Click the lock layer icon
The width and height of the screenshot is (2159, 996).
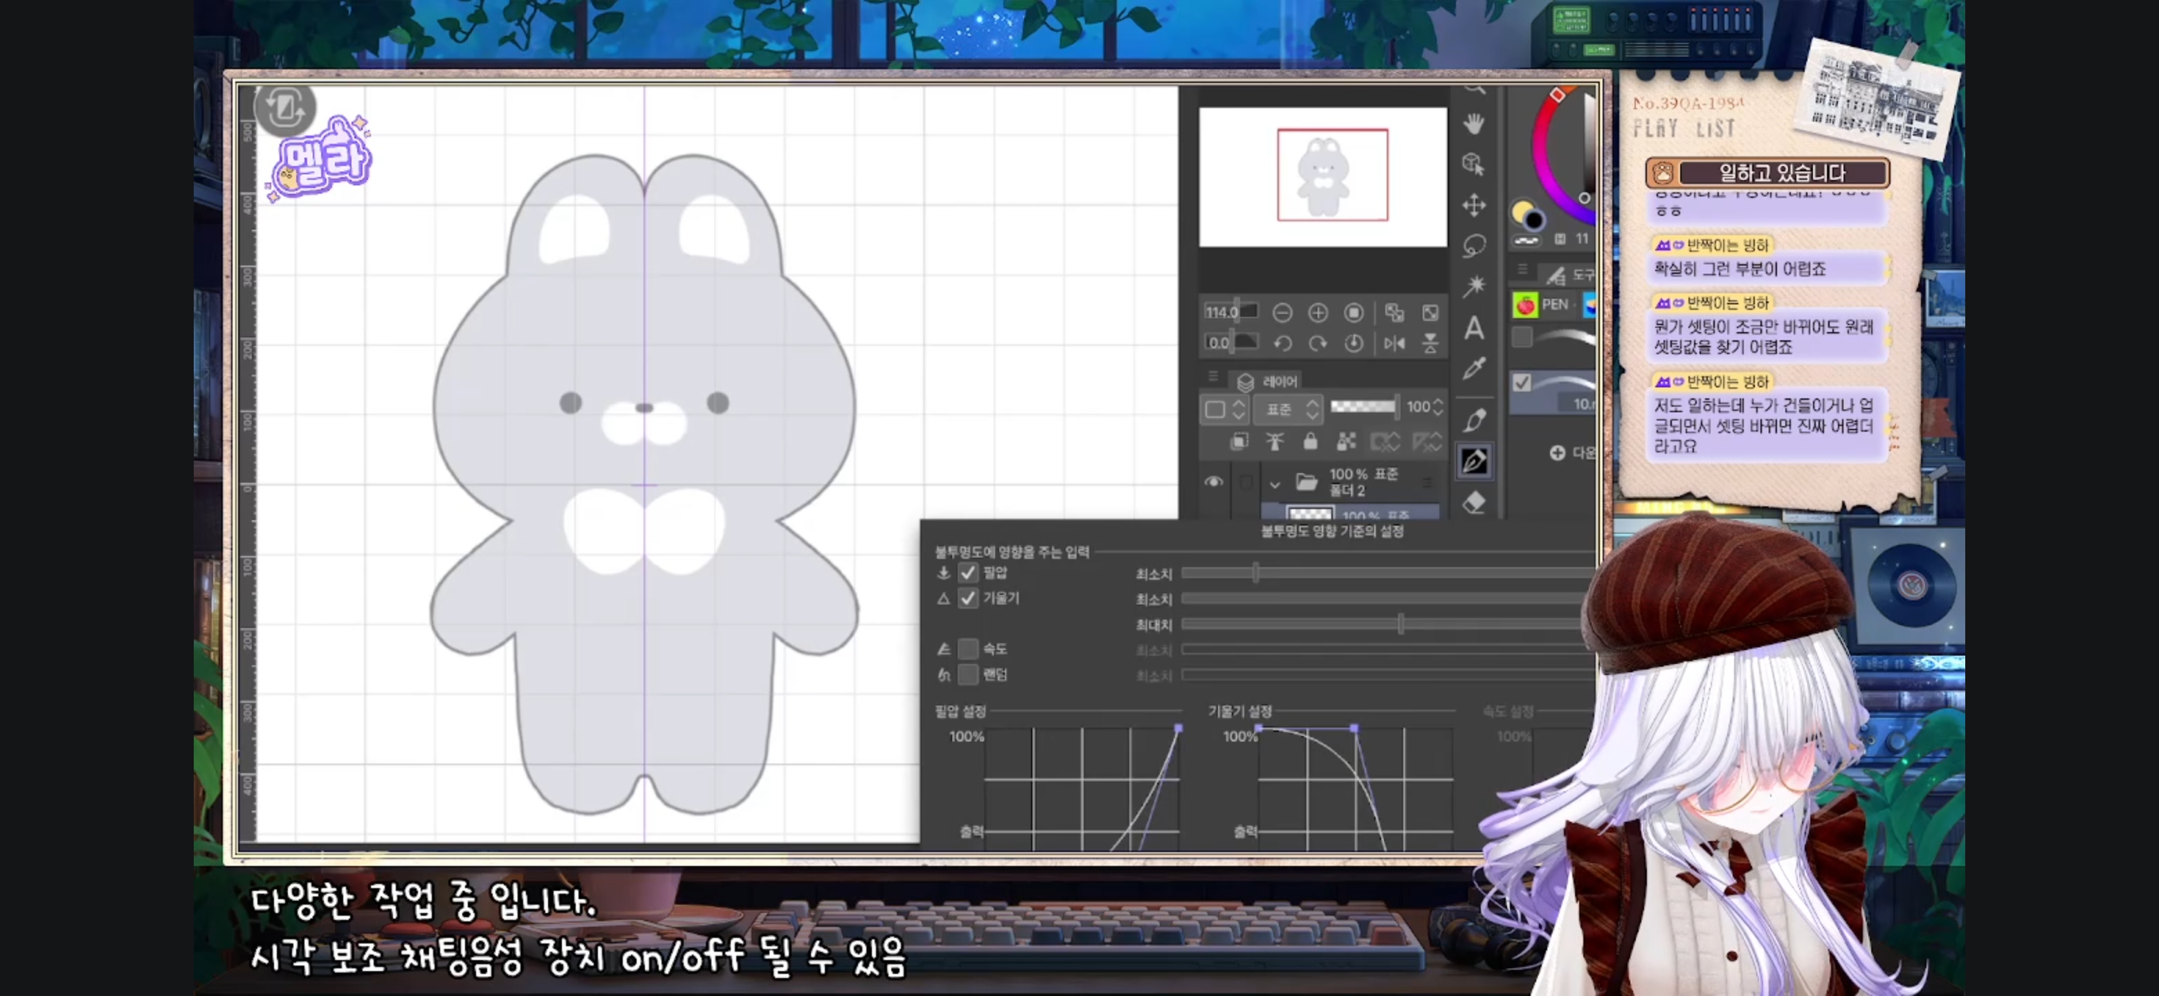[x=1310, y=441]
